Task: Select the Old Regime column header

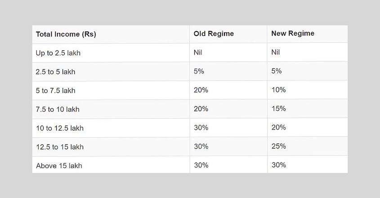Action: [x=214, y=33]
